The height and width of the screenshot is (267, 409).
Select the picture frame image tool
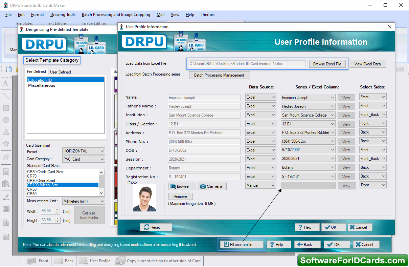click(6, 171)
